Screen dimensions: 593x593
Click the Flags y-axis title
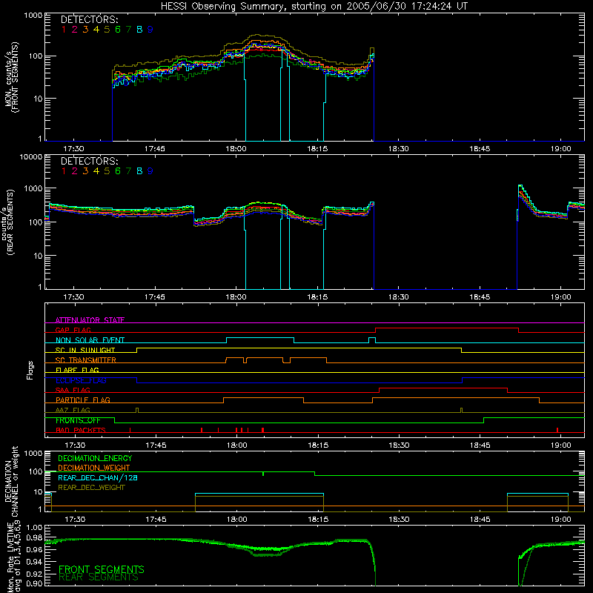pos(30,370)
